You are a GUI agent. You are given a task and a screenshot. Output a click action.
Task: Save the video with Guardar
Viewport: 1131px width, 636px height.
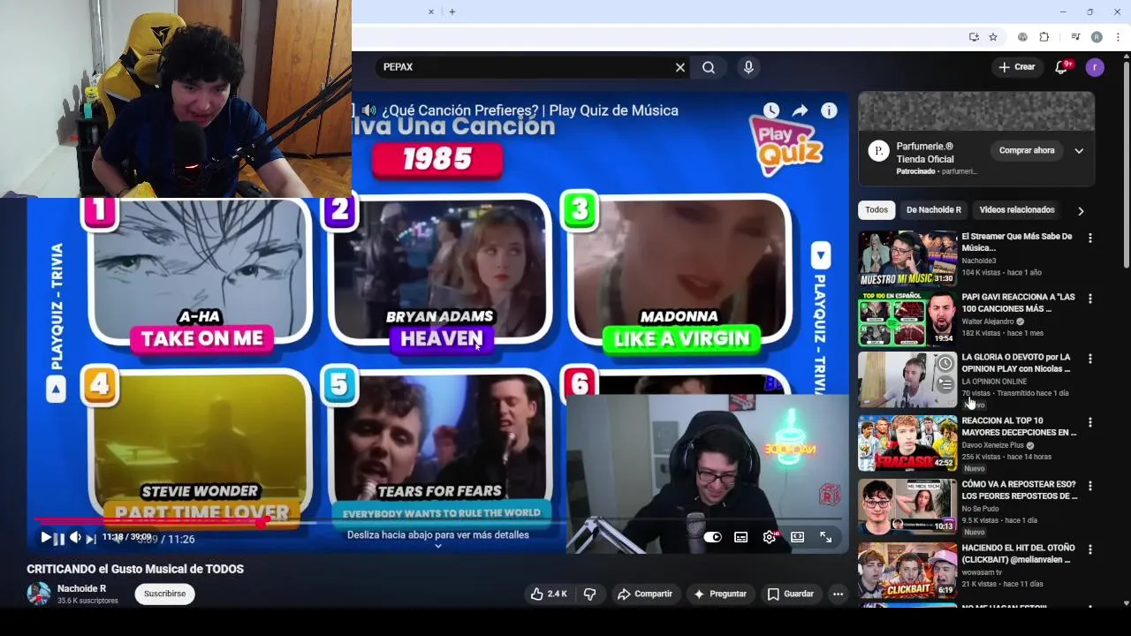pos(790,594)
